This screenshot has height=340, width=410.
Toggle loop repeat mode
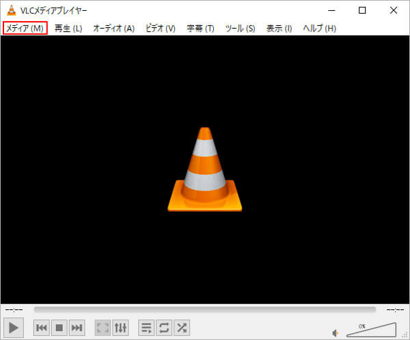point(164,328)
